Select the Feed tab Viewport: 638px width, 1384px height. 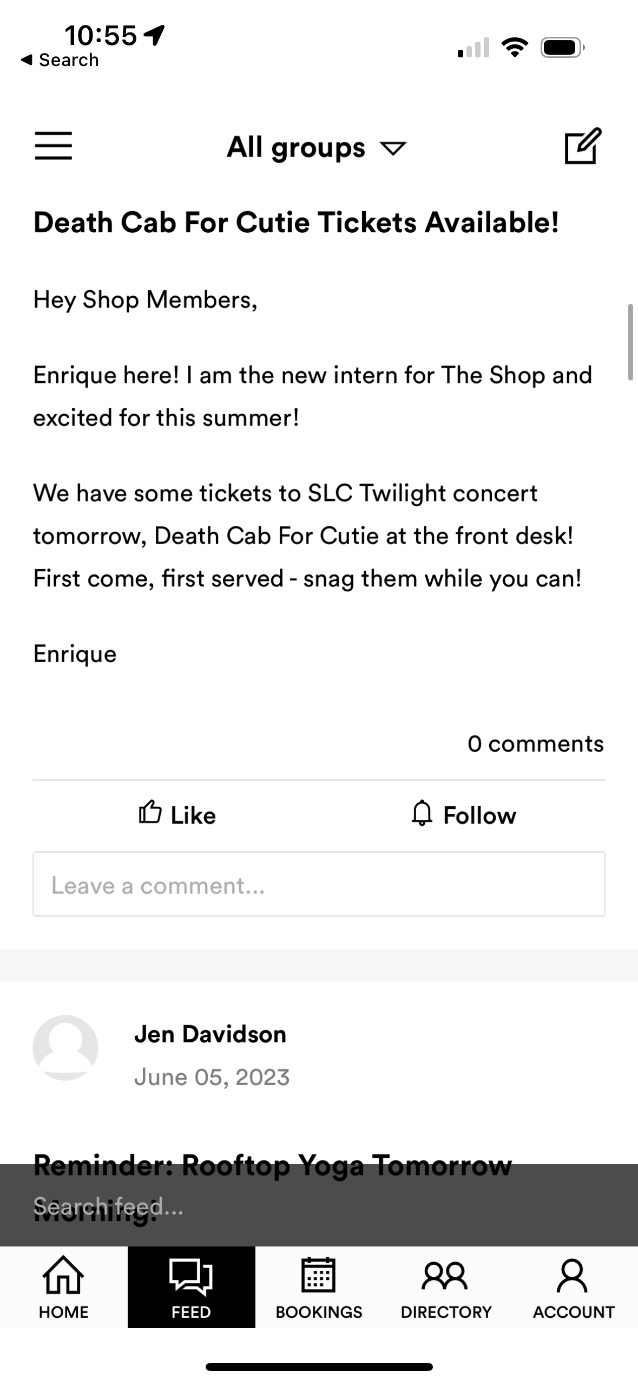191,1287
